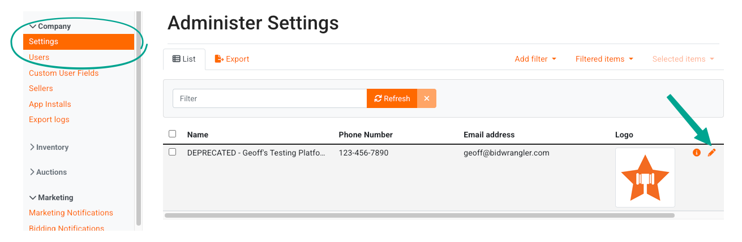
Task: Click the Export tab icon
Action: click(x=219, y=59)
